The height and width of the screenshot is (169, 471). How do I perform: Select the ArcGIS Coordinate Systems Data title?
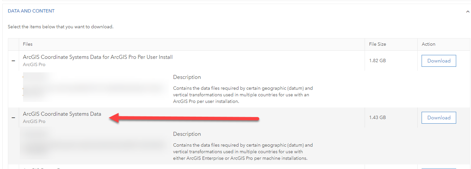point(62,114)
